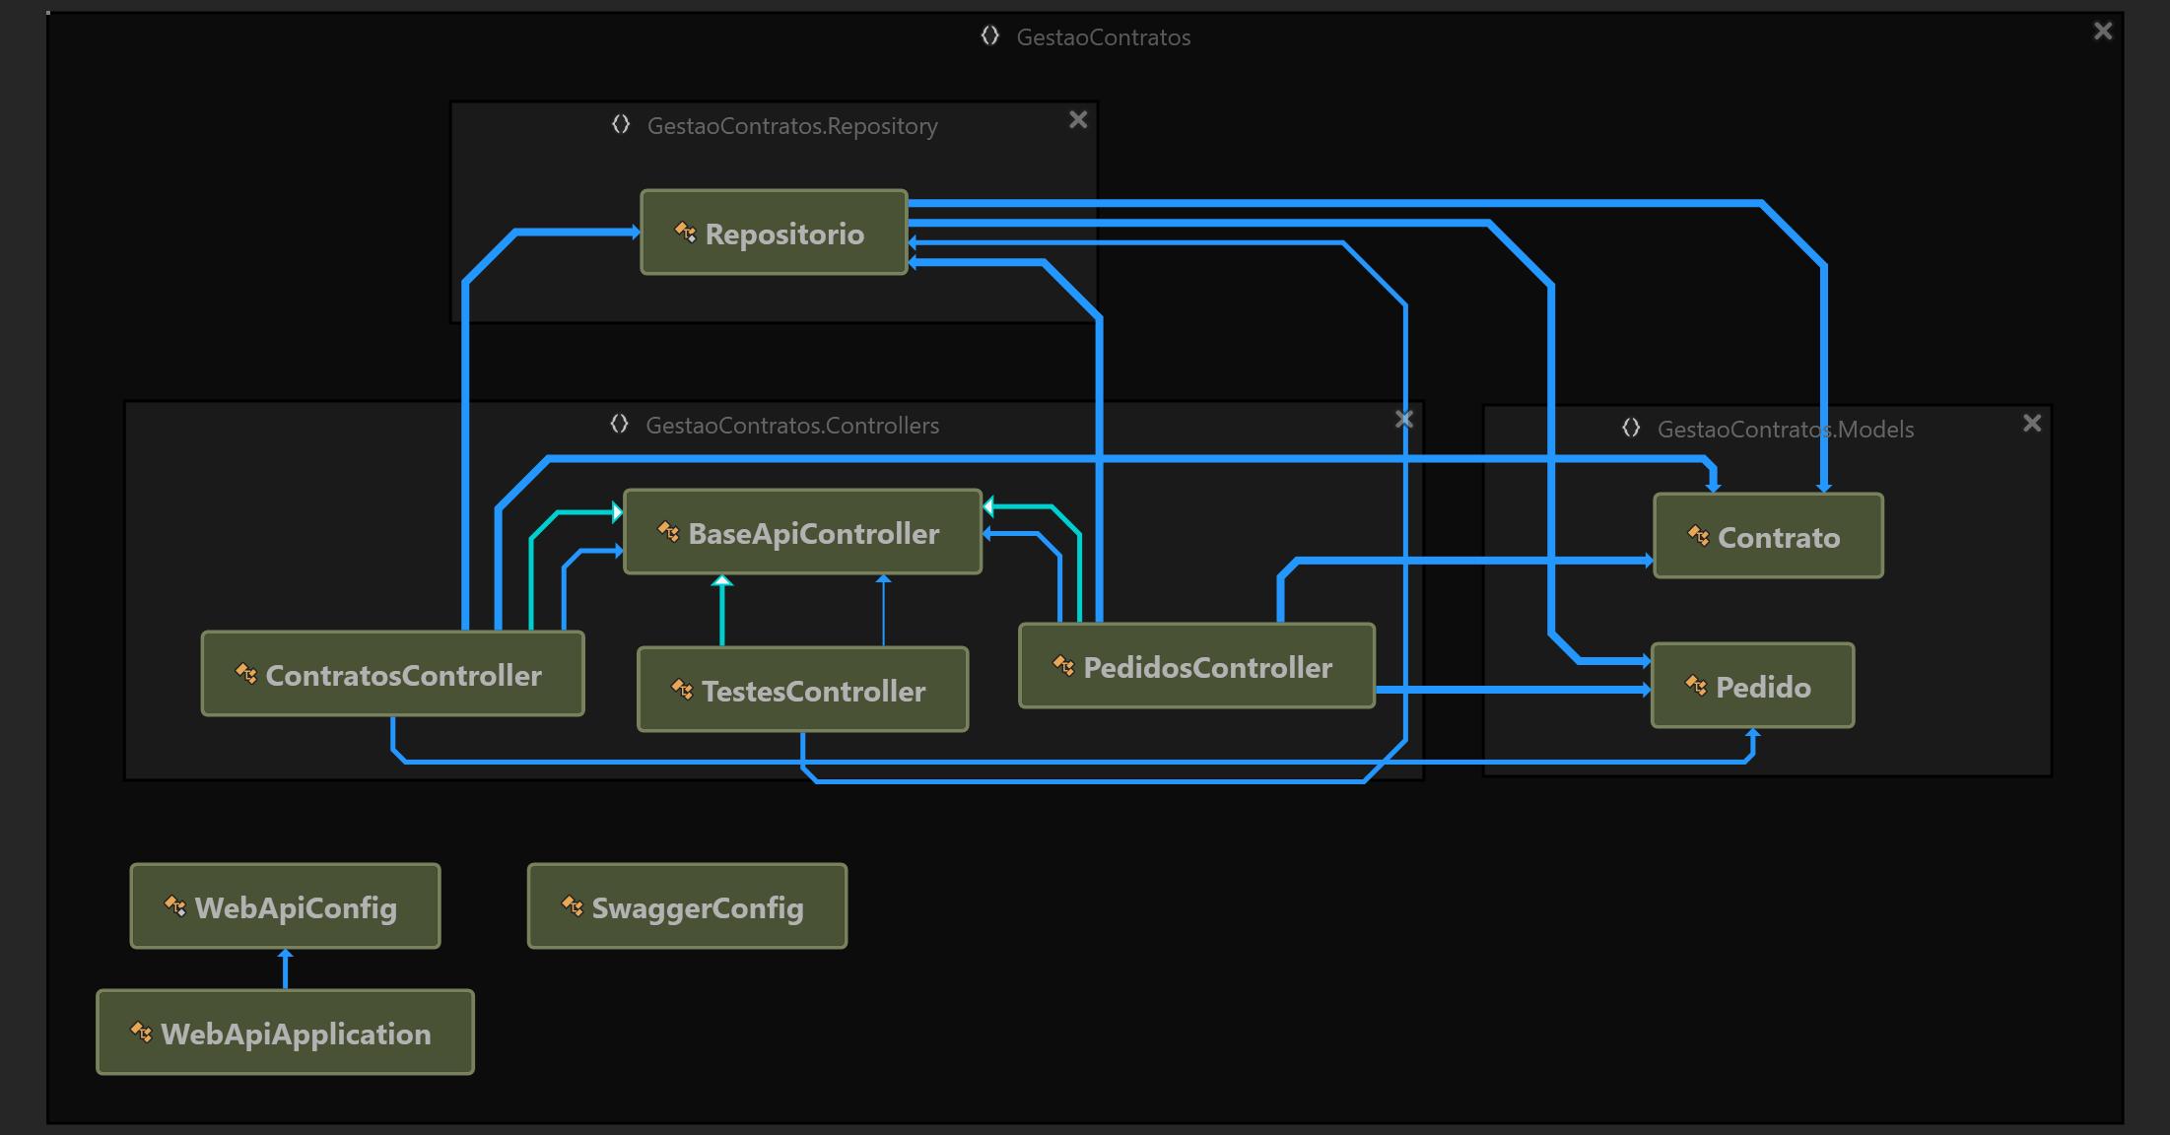This screenshot has height=1135, width=2170.
Task: Click the class icon on the PedidosController node
Action: (x=1063, y=666)
